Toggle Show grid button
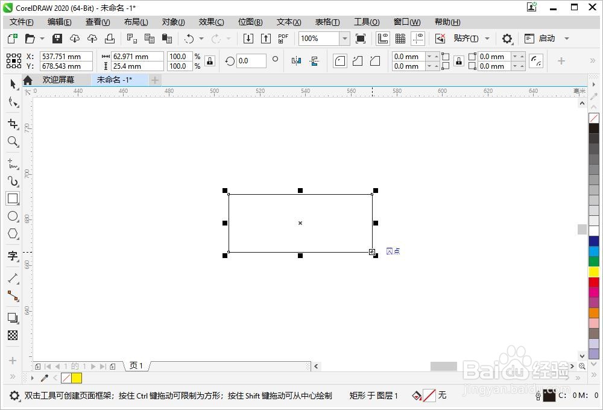 [x=400, y=39]
